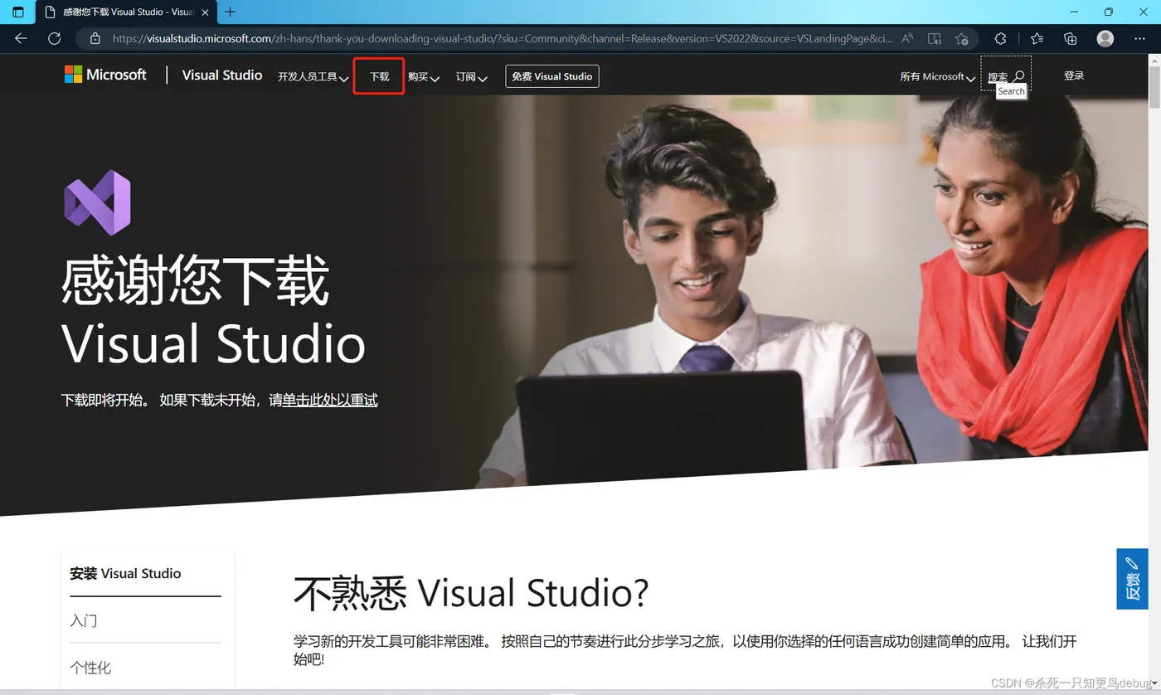Click the Microsoft logo
1161x695 pixels.
click(105, 75)
